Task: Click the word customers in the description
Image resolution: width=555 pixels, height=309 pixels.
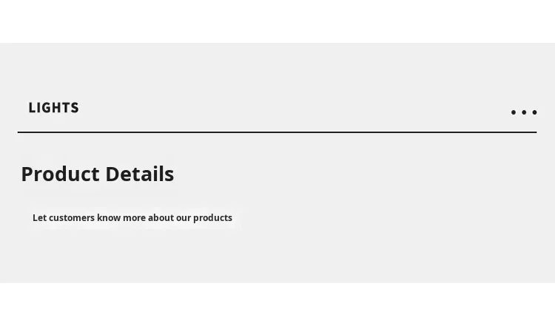Action: pos(72,218)
